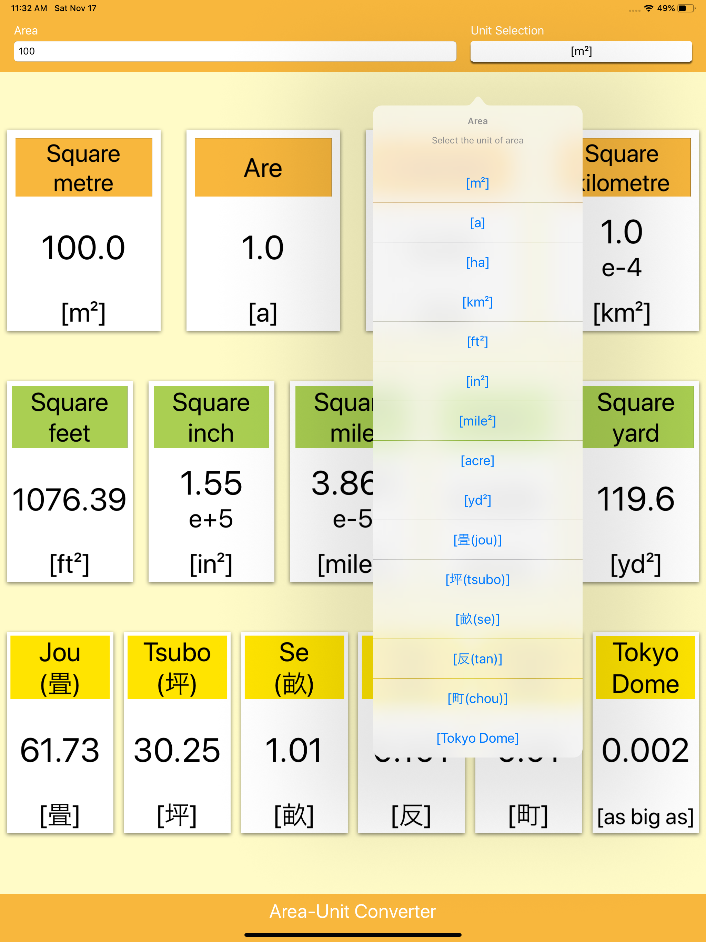This screenshot has width=706, height=942.
Task: Tap the Se (畝) result card
Action: click(294, 732)
